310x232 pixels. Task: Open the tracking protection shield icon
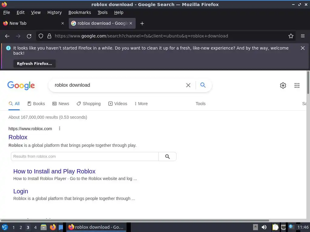pos(41,36)
